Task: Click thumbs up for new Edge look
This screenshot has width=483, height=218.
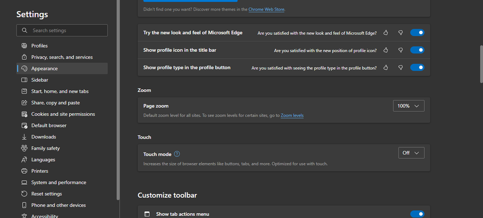Action: (x=386, y=33)
